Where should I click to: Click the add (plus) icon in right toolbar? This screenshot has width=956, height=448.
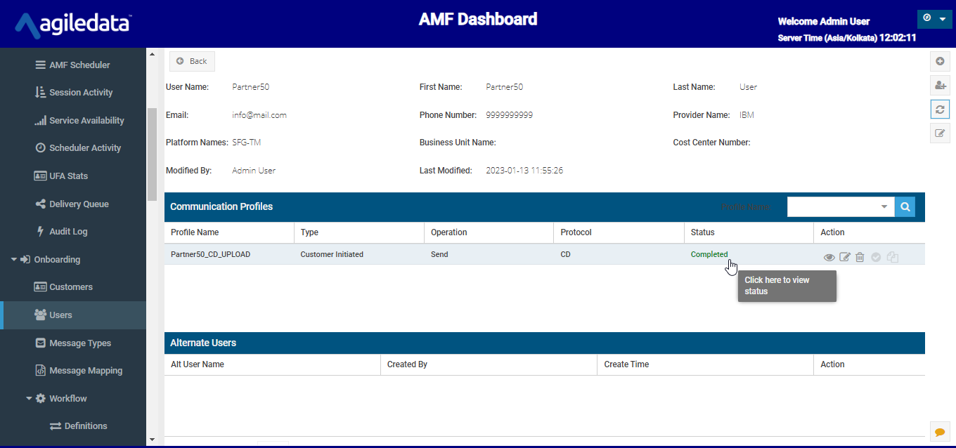click(x=940, y=61)
